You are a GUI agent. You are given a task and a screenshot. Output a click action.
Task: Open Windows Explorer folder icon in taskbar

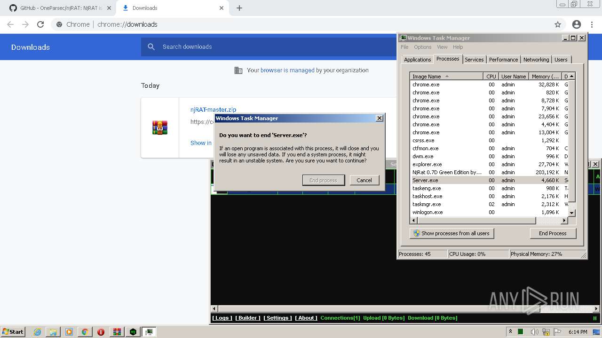(x=53, y=332)
